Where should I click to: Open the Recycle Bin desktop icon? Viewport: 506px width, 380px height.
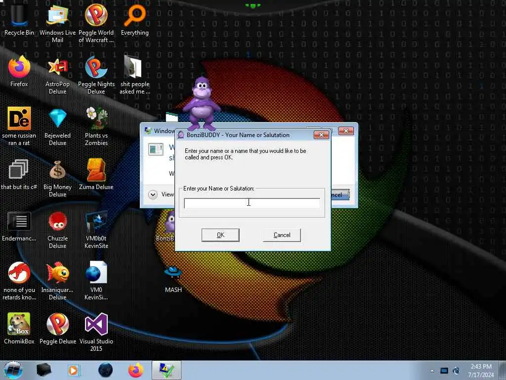19,19
